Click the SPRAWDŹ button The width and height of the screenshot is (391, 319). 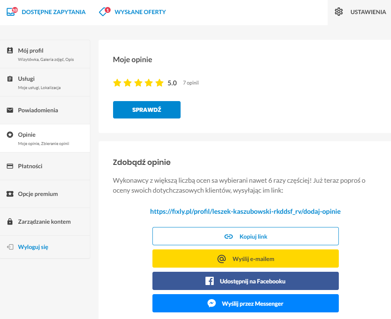click(x=147, y=110)
